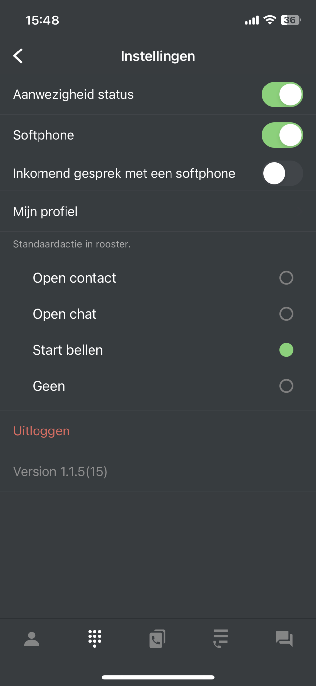Screen dimensions: 316x686
Task: Open the dialpad icon in the bottom bar
Action: click(94, 638)
